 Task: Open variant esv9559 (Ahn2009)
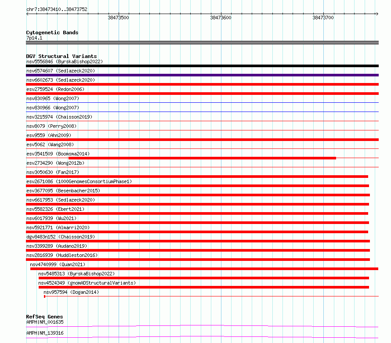pos(49,135)
